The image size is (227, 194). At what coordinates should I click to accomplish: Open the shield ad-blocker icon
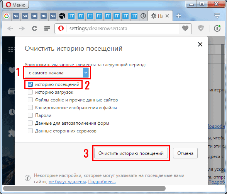201,28
